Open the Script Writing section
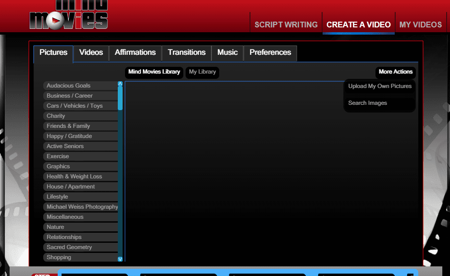 click(286, 25)
